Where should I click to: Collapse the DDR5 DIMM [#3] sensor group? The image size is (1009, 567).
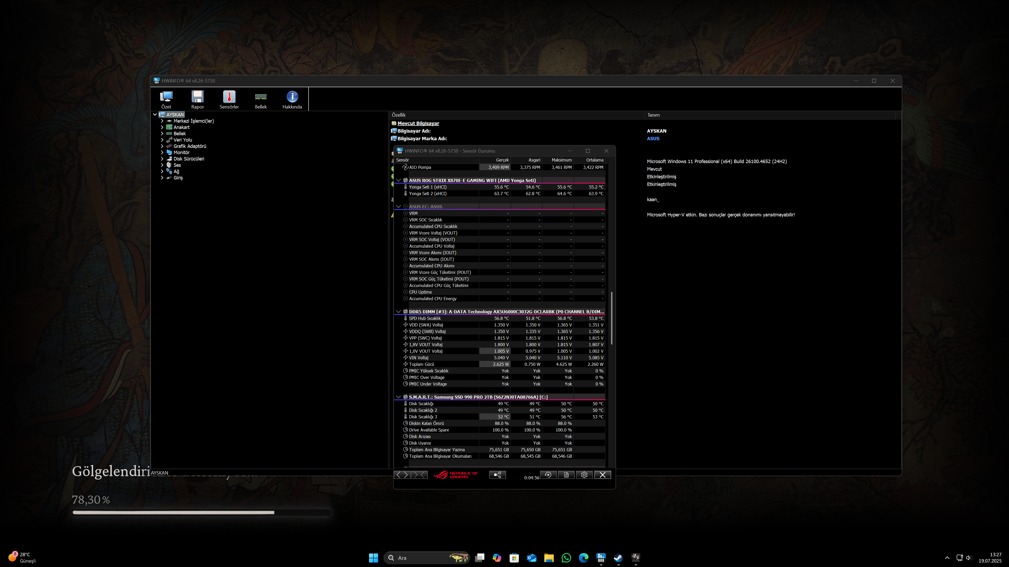click(398, 312)
